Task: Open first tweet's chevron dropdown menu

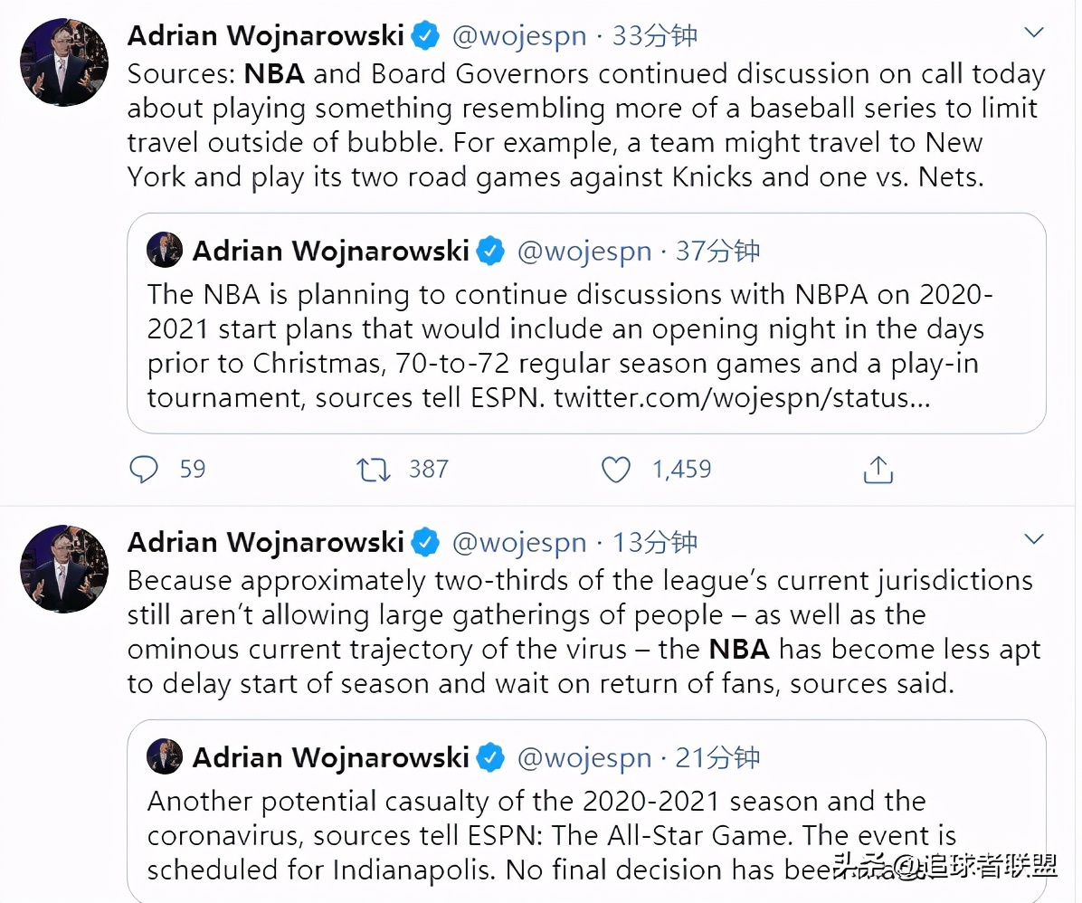Action: (1033, 33)
